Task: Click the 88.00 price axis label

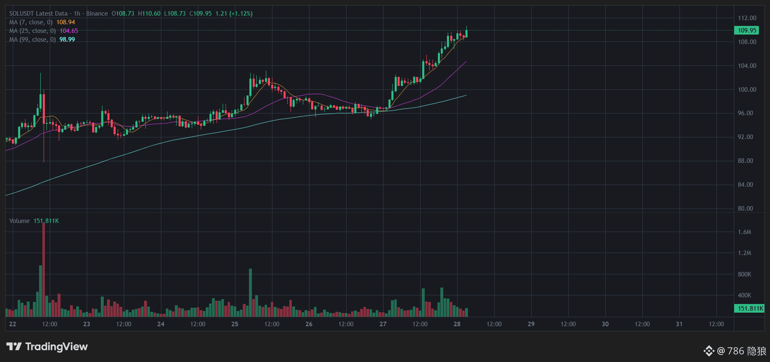Action: (x=745, y=161)
